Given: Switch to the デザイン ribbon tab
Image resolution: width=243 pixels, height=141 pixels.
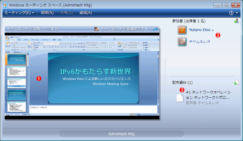Looking at the screenshot, I should [26, 40].
